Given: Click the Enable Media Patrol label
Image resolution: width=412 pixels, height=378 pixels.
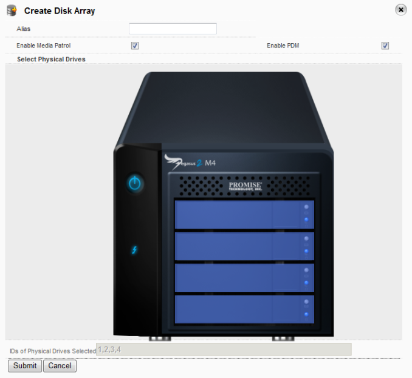Looking at the screenshot, I should (x=44, y=46).
